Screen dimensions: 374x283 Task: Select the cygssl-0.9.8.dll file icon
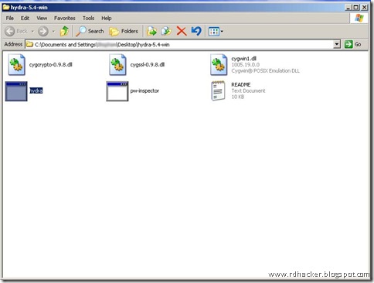(x=117, y=65)
